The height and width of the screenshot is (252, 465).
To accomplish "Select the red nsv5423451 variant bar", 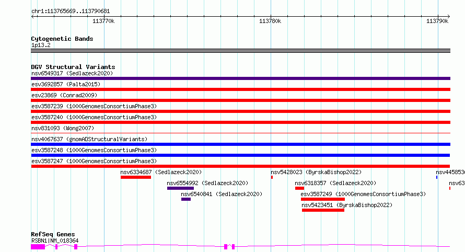I will click(323, 210).
